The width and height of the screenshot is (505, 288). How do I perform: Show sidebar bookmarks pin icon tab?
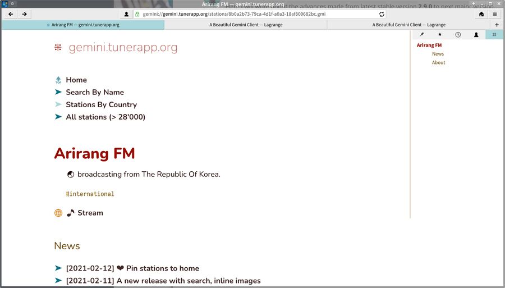(421, 34)
